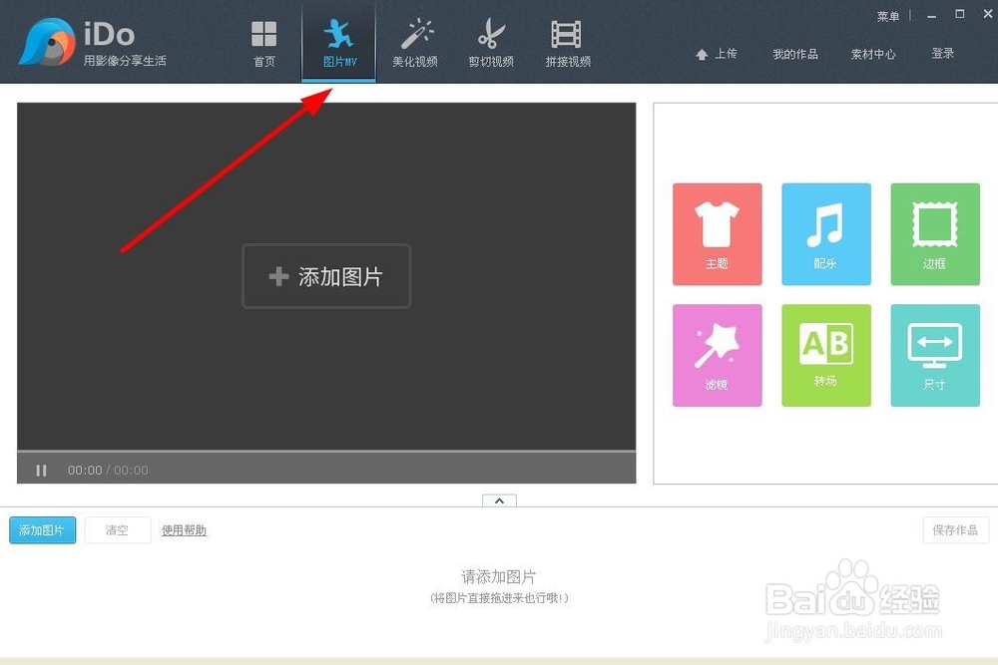Select the 配乐 music tile
This screenshot has height=665, width=998.
(x=825, y=233)
